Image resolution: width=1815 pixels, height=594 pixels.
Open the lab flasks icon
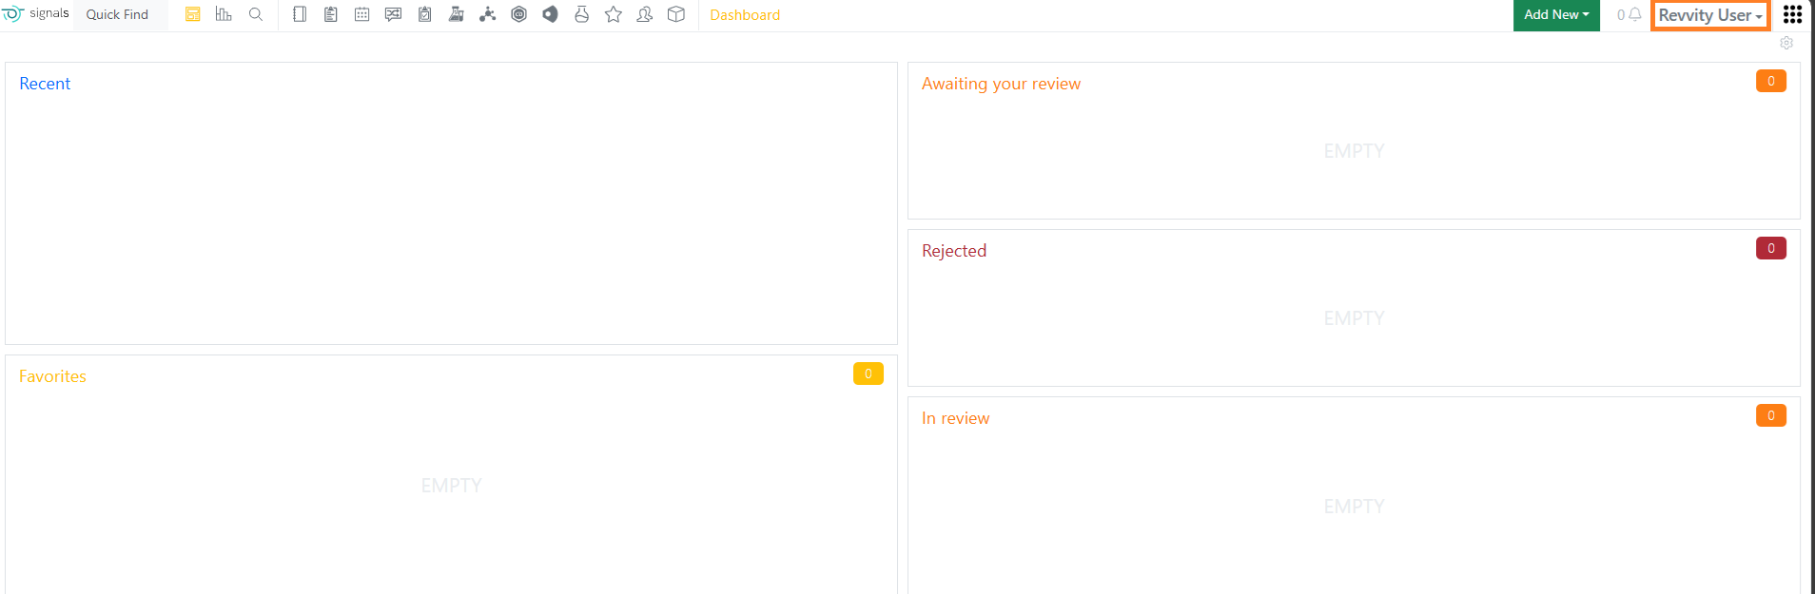[x=457, y=14]
